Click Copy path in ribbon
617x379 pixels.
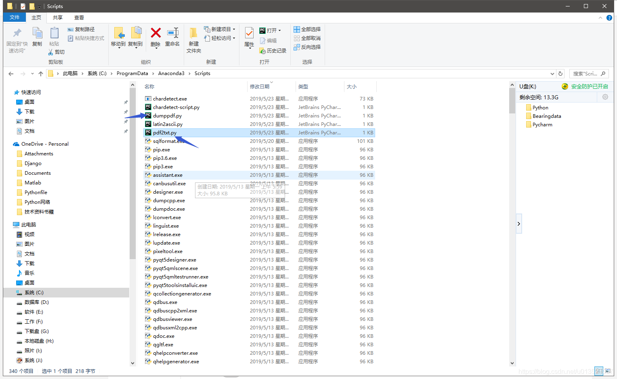point(81,29)
